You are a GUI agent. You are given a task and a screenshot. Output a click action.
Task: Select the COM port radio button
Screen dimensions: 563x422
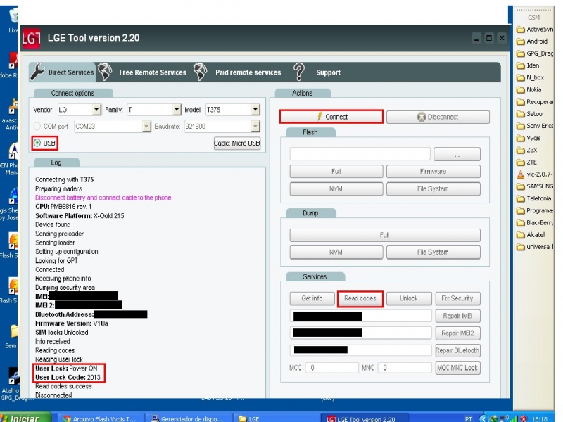[x=37, y=127]
